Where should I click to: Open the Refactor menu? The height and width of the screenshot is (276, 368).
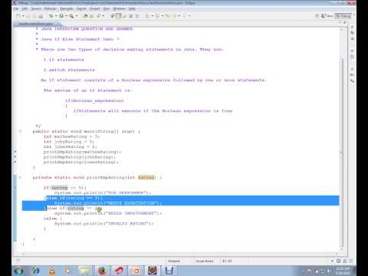point(51,8)
